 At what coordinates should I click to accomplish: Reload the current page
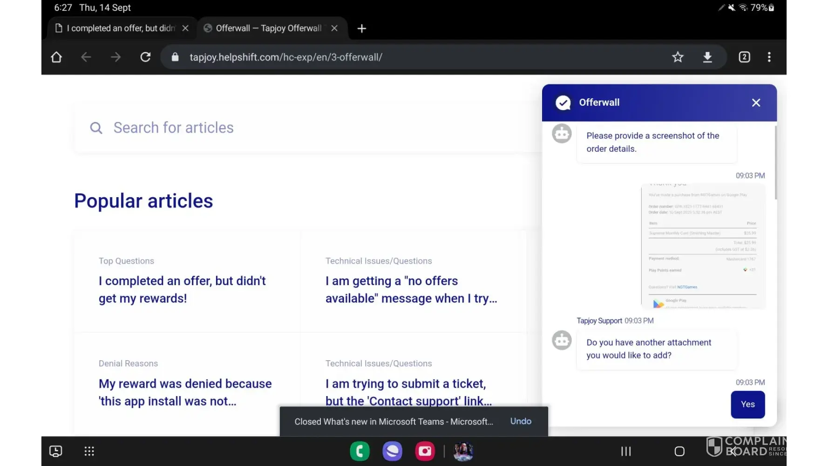point(145,57)
